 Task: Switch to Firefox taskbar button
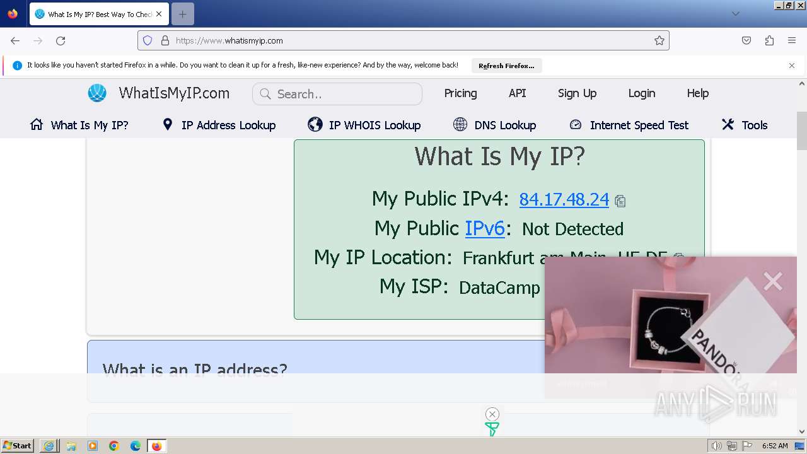coord(157,446)
